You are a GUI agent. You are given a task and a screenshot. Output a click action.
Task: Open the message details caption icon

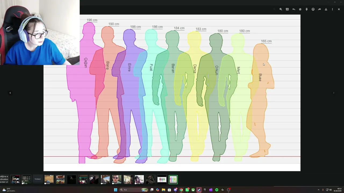pyautogui.click(x=287, y=9)
